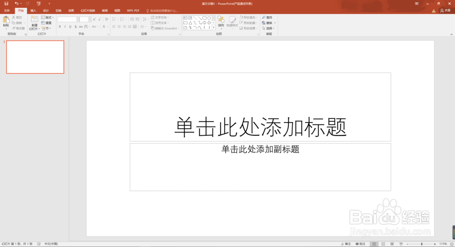455x247 pixels.
Task: Click the align text right icon
Action: 124,27
